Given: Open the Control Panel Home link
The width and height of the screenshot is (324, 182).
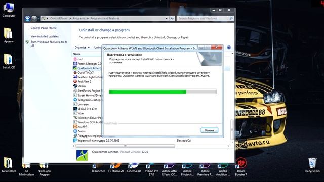Looking at the screenshot, I should pyautogui.click(x=44, y=28).
